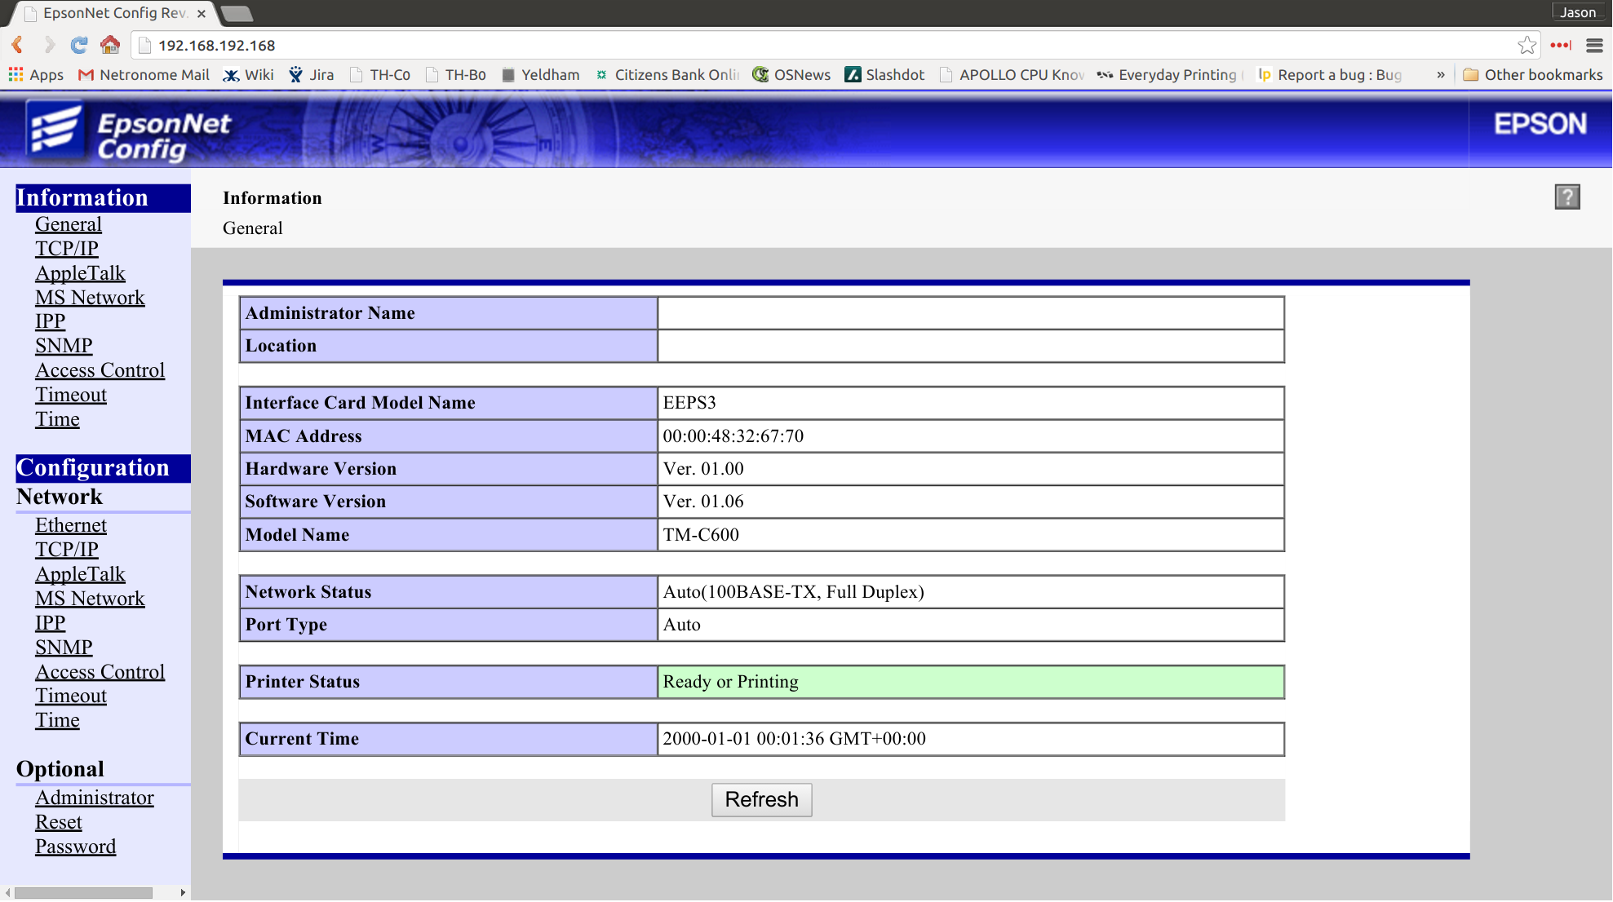Open TCP/IP under Information
This screenshot has height=902, width=1613.
point(67,248)
